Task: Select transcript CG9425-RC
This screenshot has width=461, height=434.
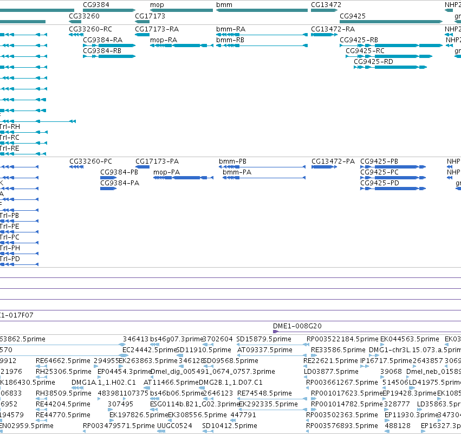Action: [x=389, y=56]
